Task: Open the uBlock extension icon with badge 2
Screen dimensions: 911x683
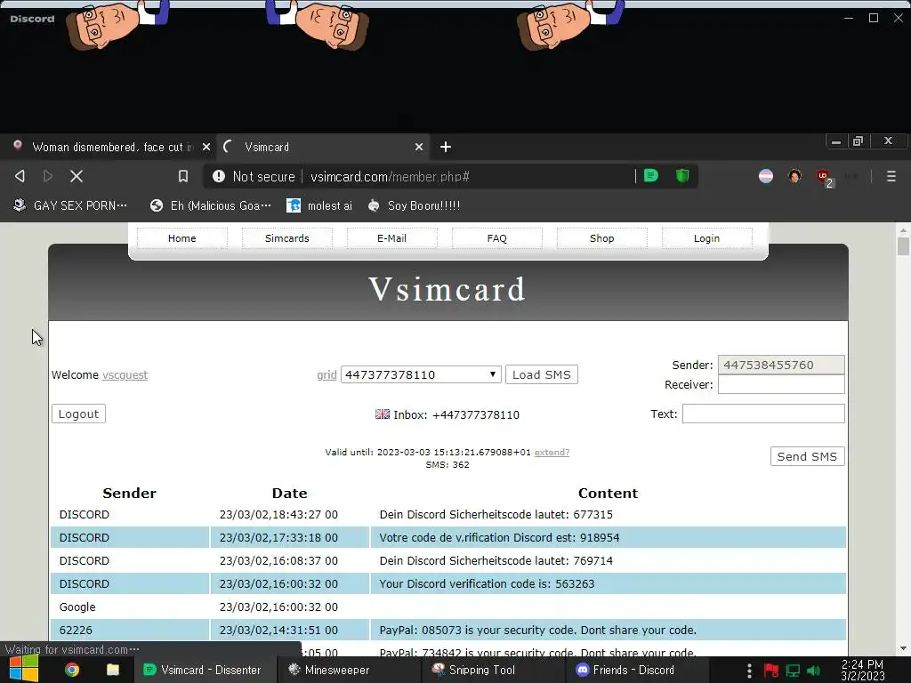Action: point(824,177)
